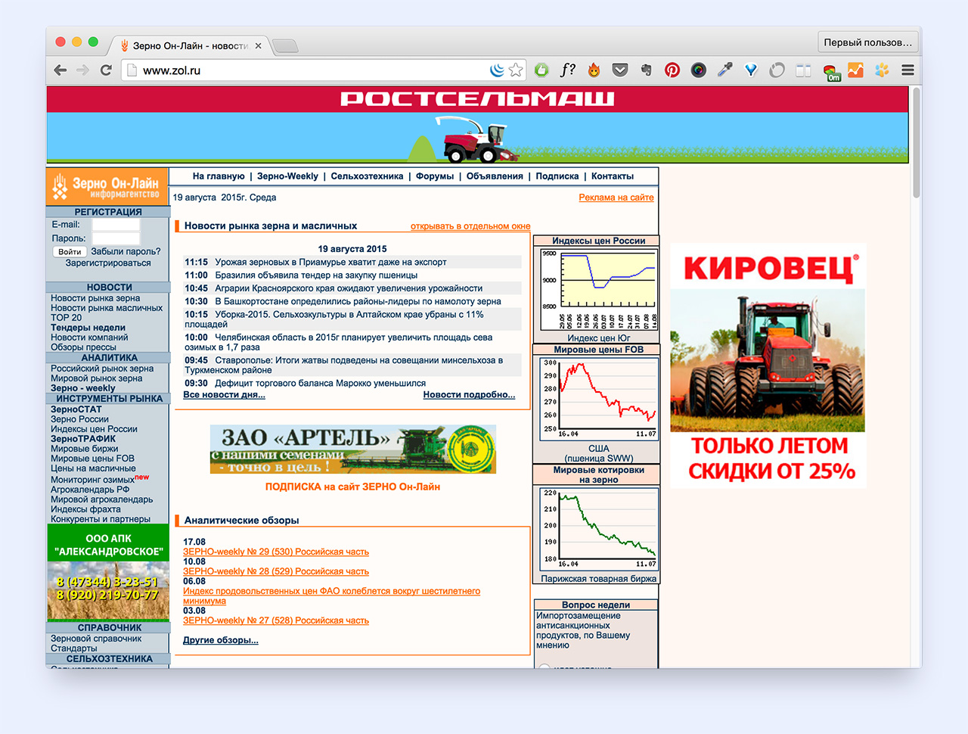Screen dimensions: 968x734
Task: Open Объявления in the top menu
Action: 495,176
